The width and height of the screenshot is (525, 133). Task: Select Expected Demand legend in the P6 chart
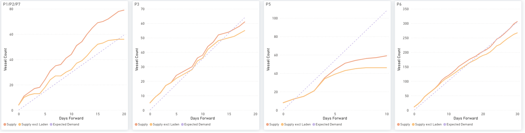tap(458, 124)
